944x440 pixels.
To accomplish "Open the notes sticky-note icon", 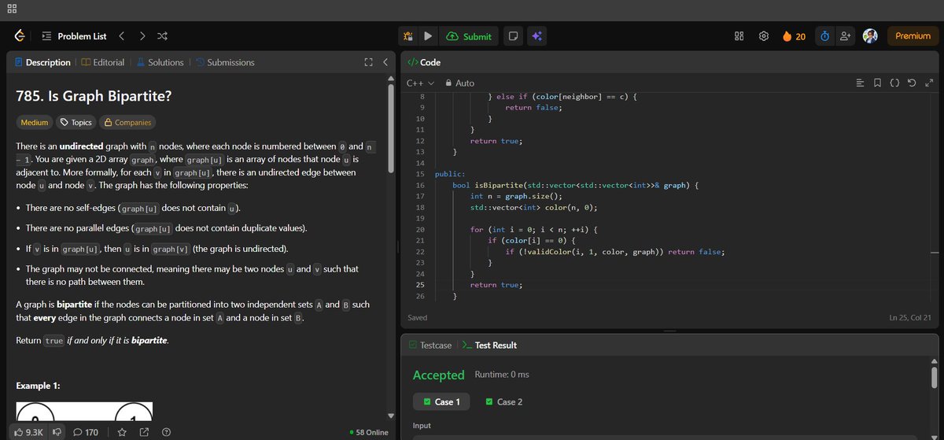I will [x=513, y=36].
